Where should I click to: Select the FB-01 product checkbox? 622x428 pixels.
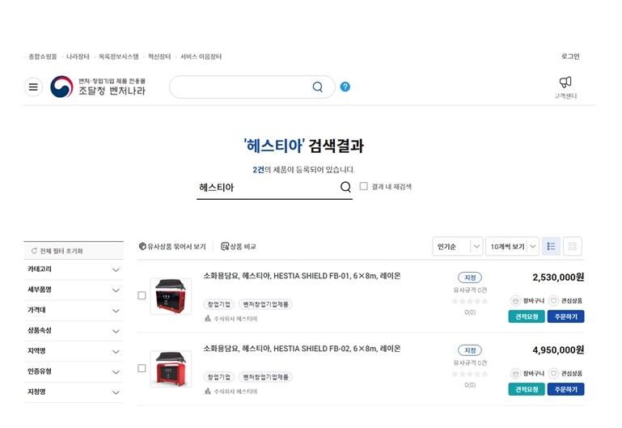click(x=142, y=295)
